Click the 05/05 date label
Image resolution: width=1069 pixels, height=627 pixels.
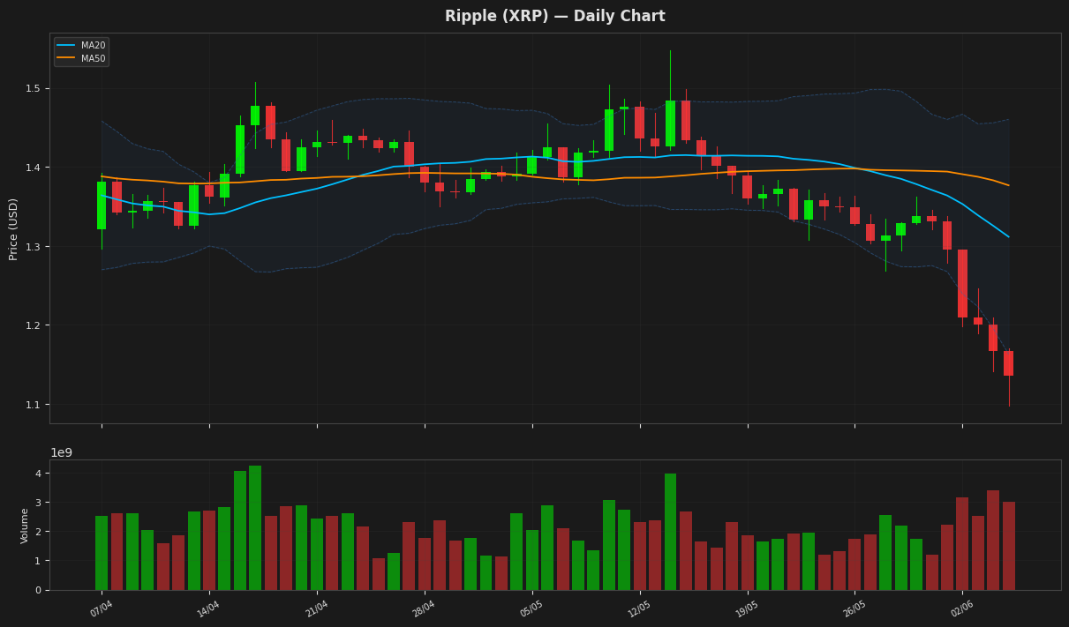click(531, 608)
